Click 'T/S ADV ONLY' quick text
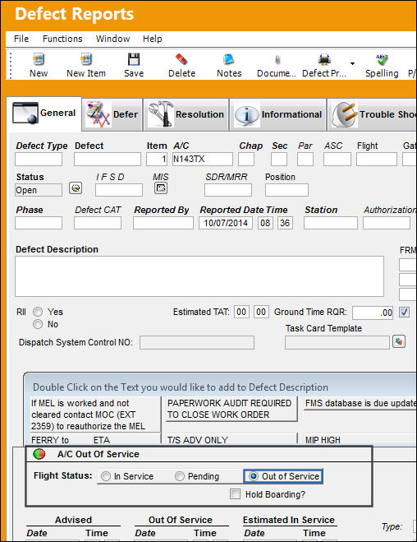417x542 pixels. [x=231, y=440]
